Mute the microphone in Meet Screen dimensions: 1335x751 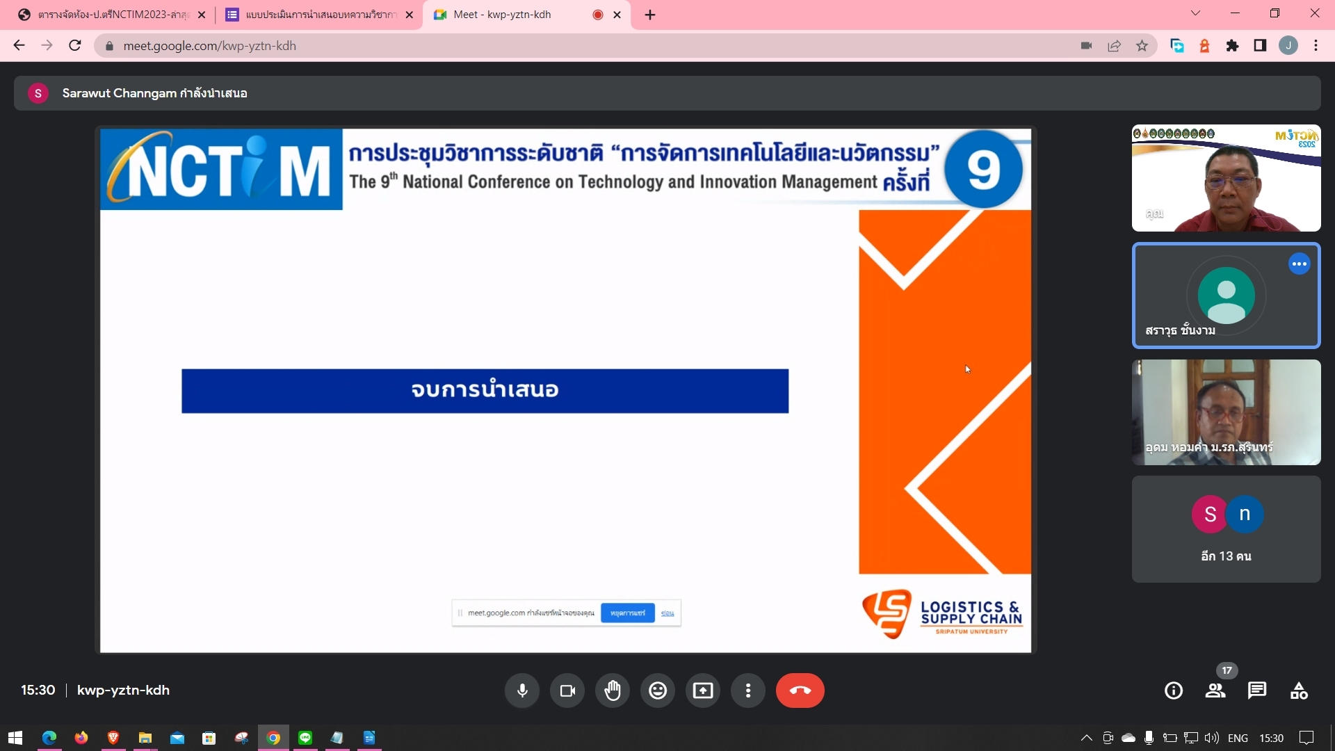click(x=522, y=691)
